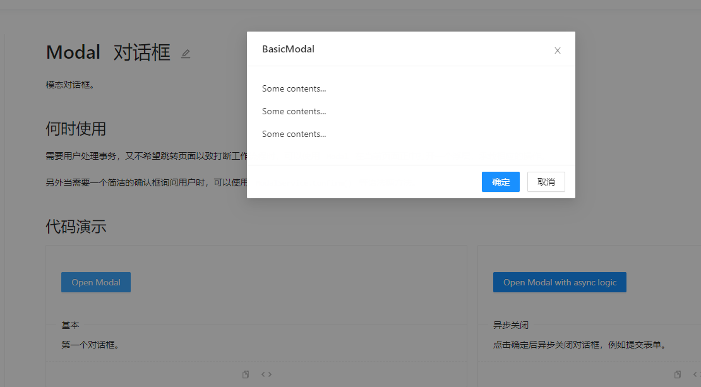Click the BasicModal dialog title

tap(288, 49)
